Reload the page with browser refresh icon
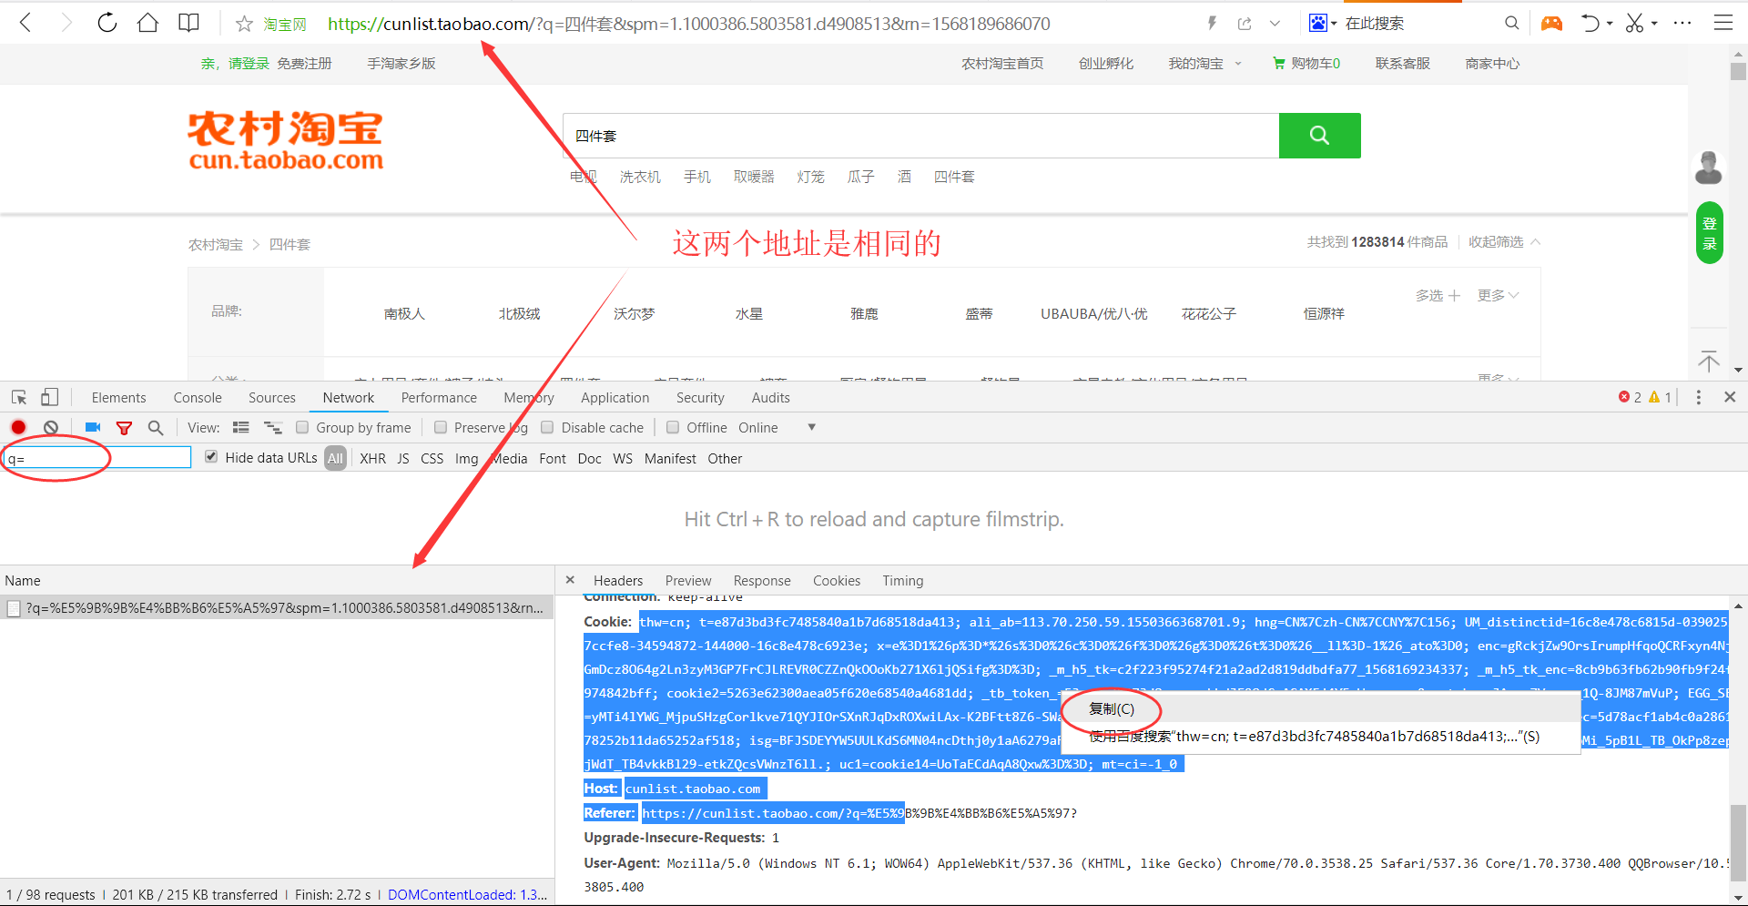 click(107, 24)
